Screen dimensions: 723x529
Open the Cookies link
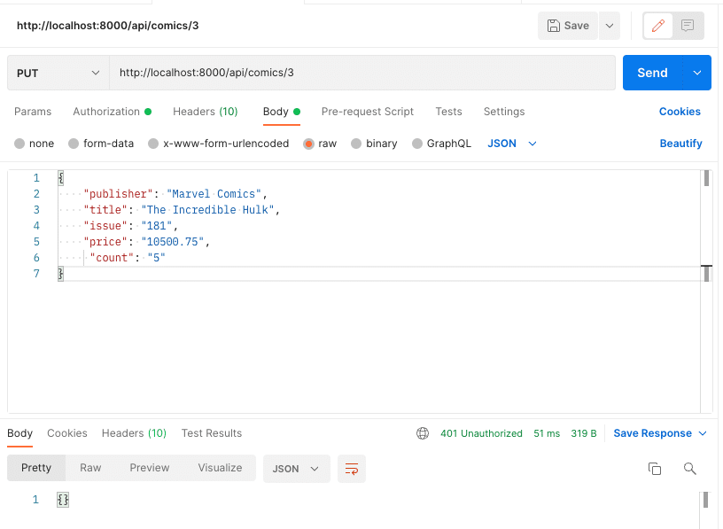click(680, 112)
